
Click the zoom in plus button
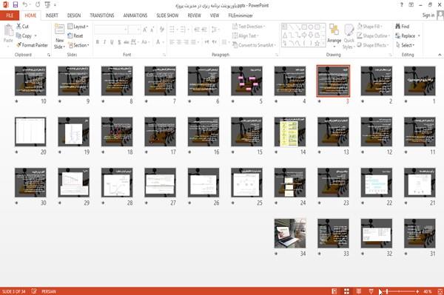click(x=417, y=291)
